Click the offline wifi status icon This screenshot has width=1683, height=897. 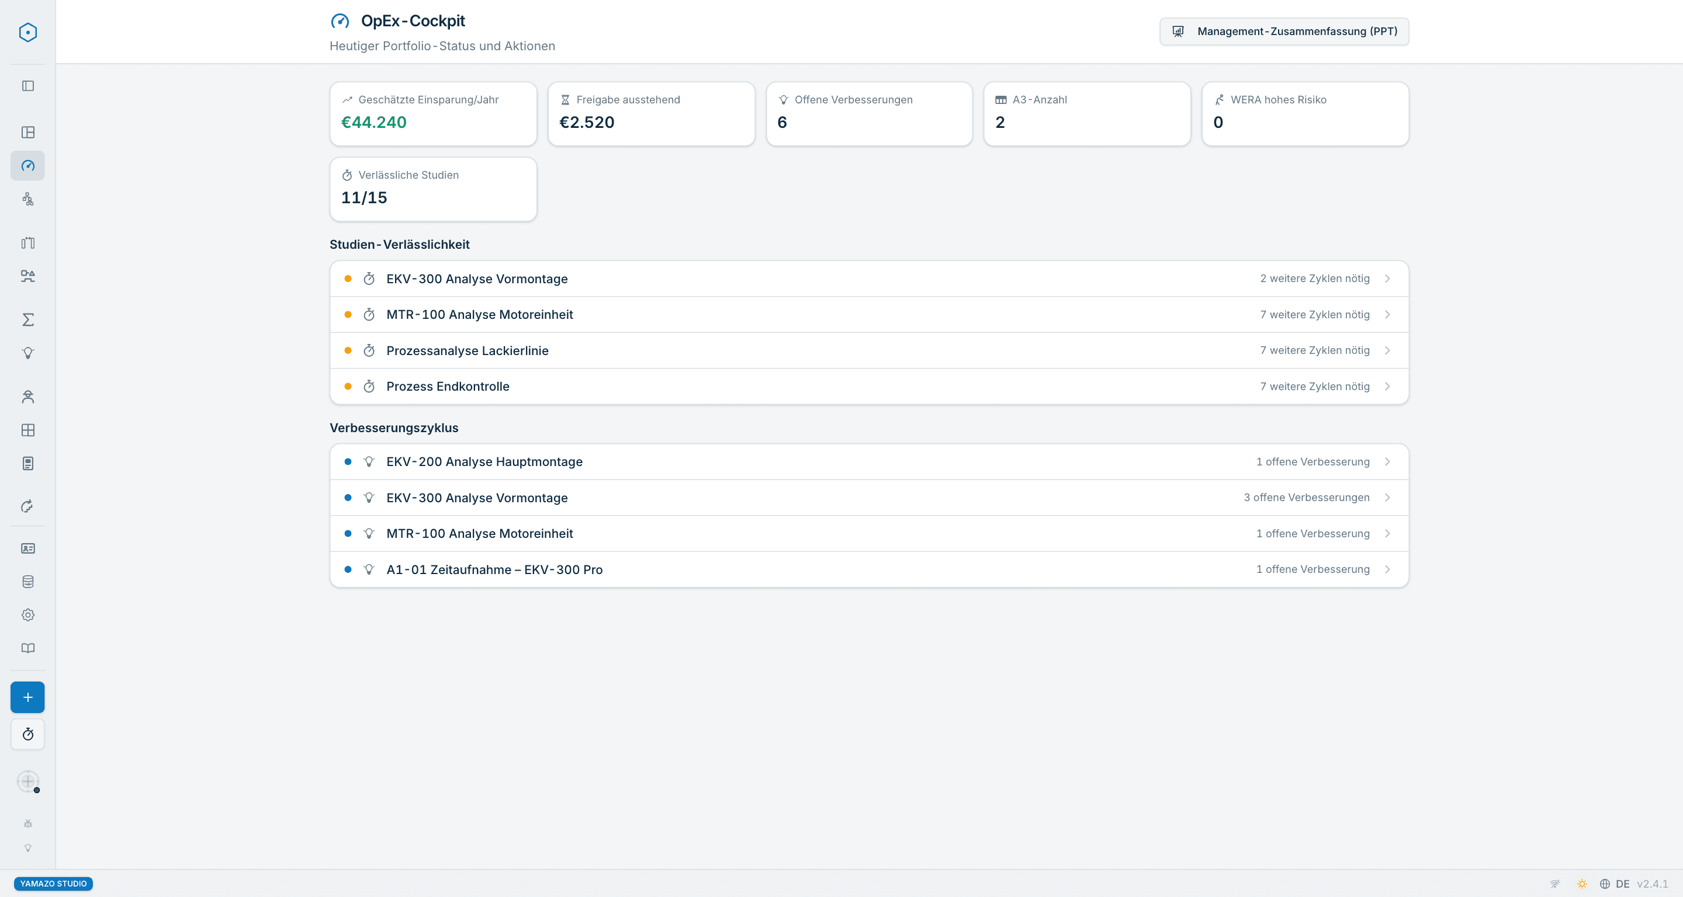click(x=1554, y=884)
